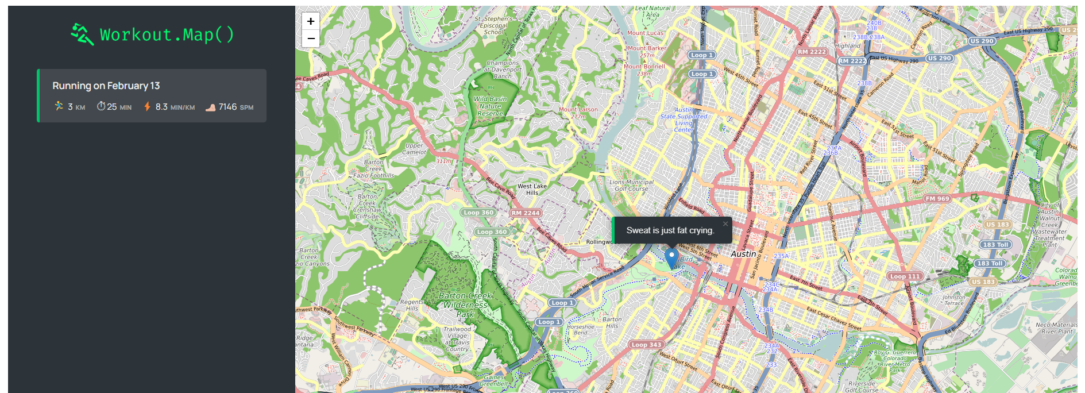Screen dimensions: 1085x393
Task: Click the 8.3 MIN/KM pace value
Action: click(x=175, y=107)
